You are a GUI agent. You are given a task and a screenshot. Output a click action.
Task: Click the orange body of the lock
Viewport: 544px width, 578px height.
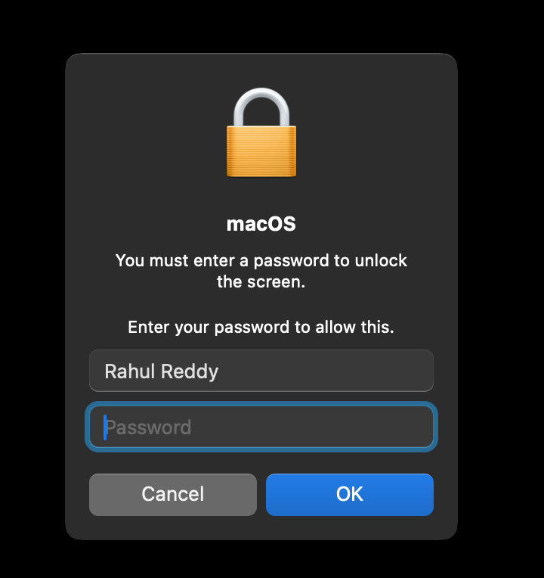pyautogui.click(x=261, y=151)
